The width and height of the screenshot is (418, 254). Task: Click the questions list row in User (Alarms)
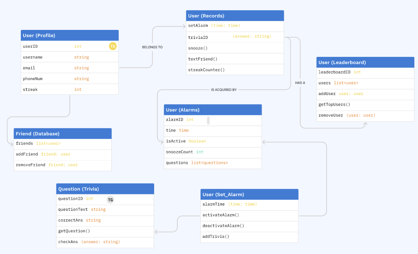click(x=212, y=163)
